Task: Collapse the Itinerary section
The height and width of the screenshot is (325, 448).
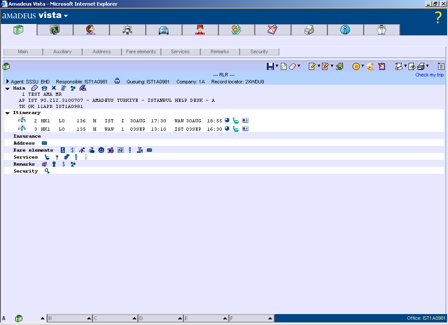Action: point(7,113)
